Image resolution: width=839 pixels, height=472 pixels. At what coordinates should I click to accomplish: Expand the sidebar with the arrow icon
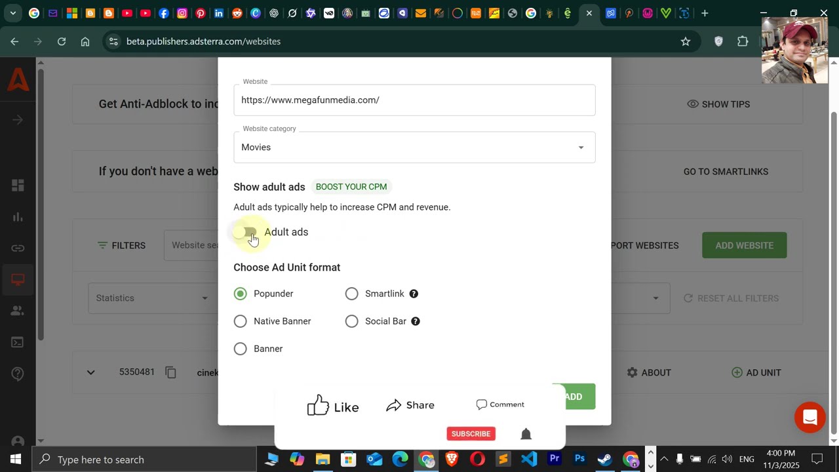tap(18, 120)
